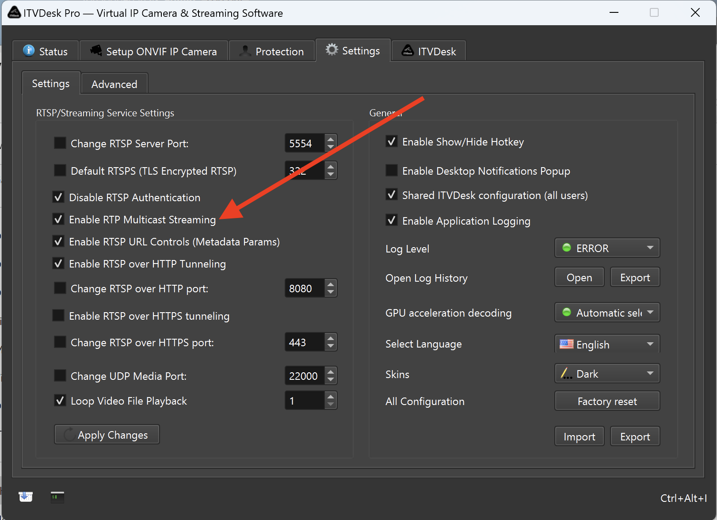Increase the UDP Media Port spinner value
The height and width of the screenshot is (520, 717).
tap(331, 372)
